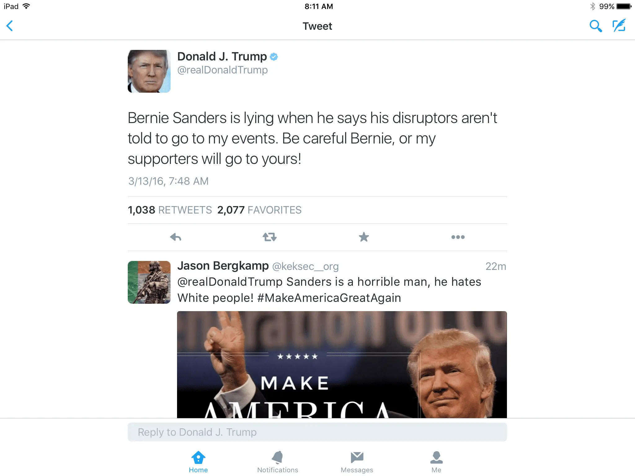Go to the Me profile tab
The width and height of the screenshot is (635, 476).
(x=436, y=462)
